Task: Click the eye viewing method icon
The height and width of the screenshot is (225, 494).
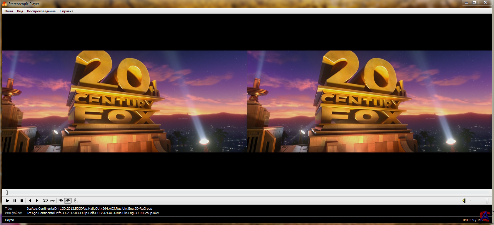Action: pyautogui.click(x=61, y=201)
